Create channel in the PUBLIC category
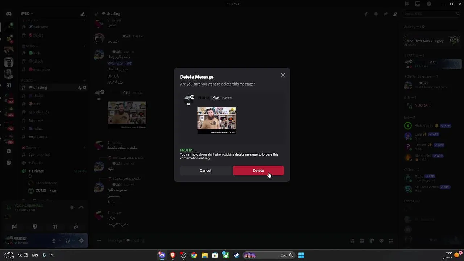The height and width of the screenshot is (261, 464). [84, 80]
